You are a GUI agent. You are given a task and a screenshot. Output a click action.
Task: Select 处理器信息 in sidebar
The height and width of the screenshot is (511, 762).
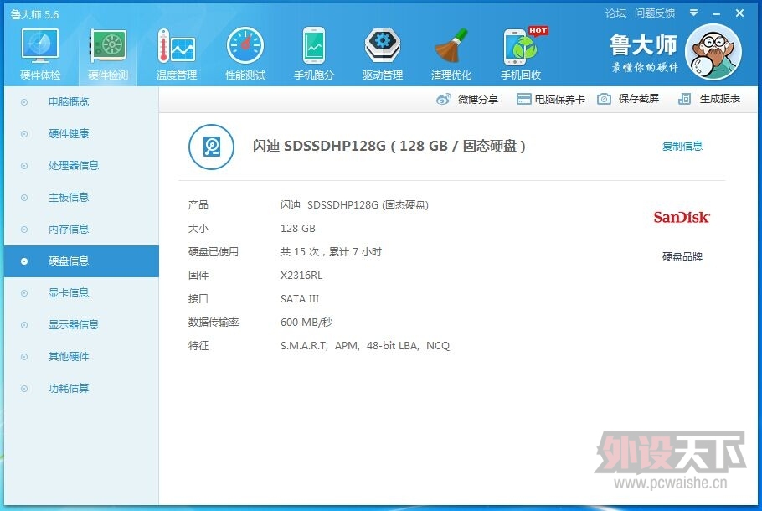click(x=81, y=166)
